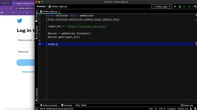This screenshot has height=110, width=197.
Task: Open the Forgot password link in browser
Action: (28, 72)
